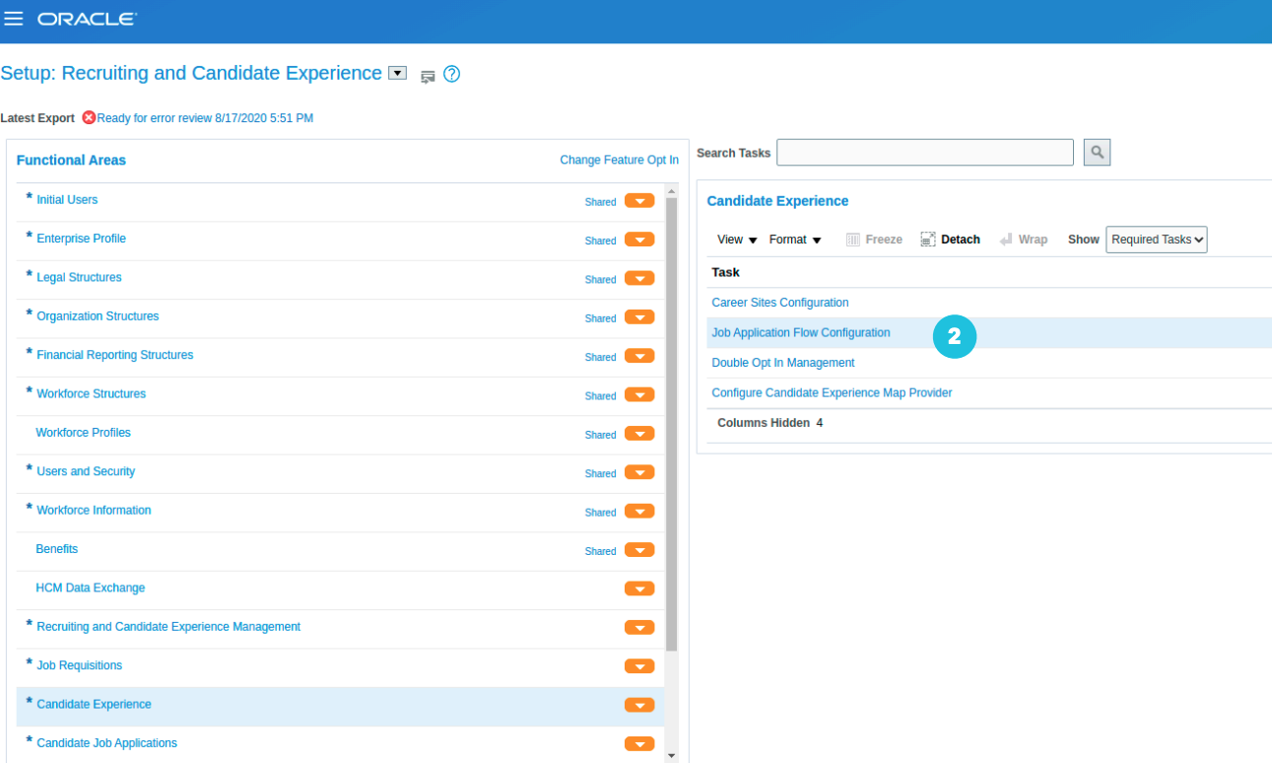Open orange actions menu for Job Requisitions

639,666
